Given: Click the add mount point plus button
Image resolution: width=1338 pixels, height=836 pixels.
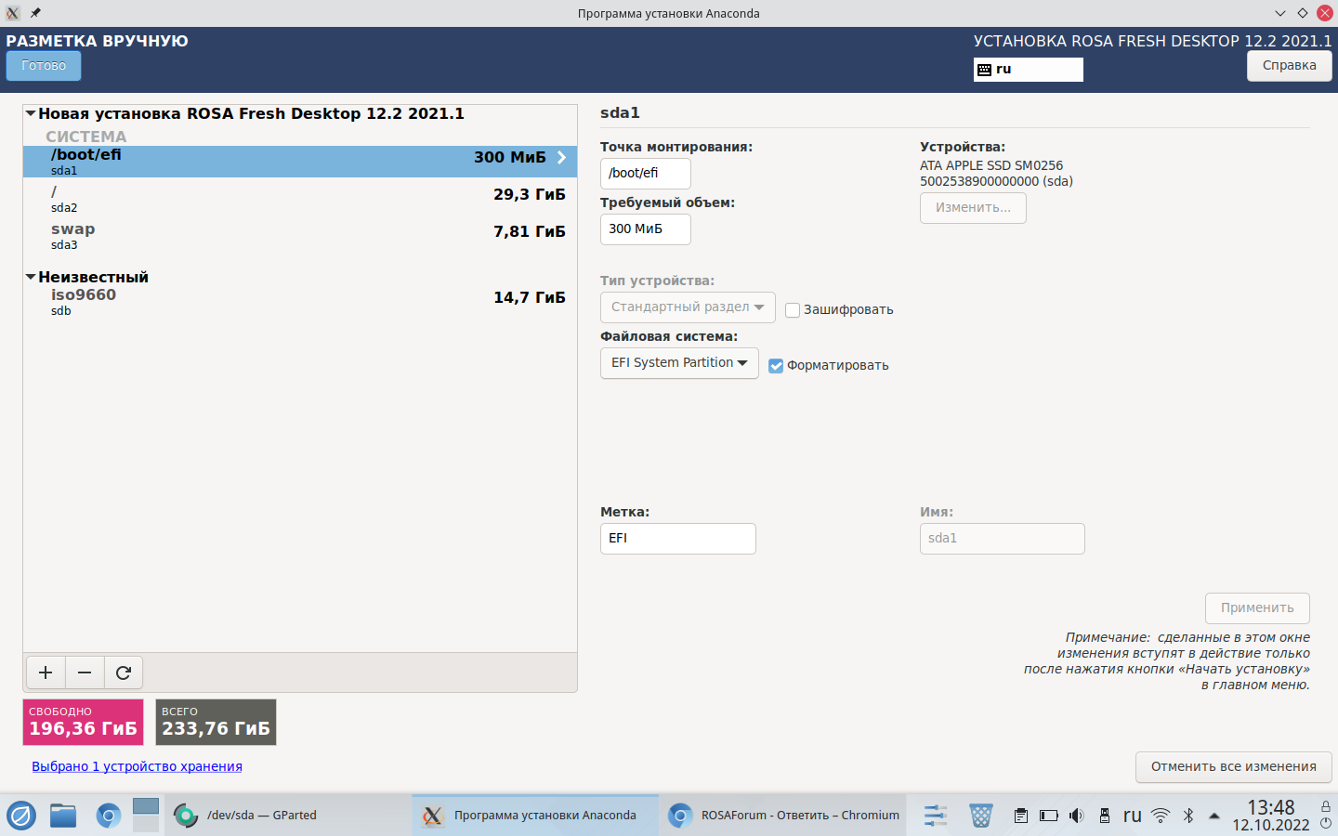Looking at the screenshot, I should click(46, 673).
